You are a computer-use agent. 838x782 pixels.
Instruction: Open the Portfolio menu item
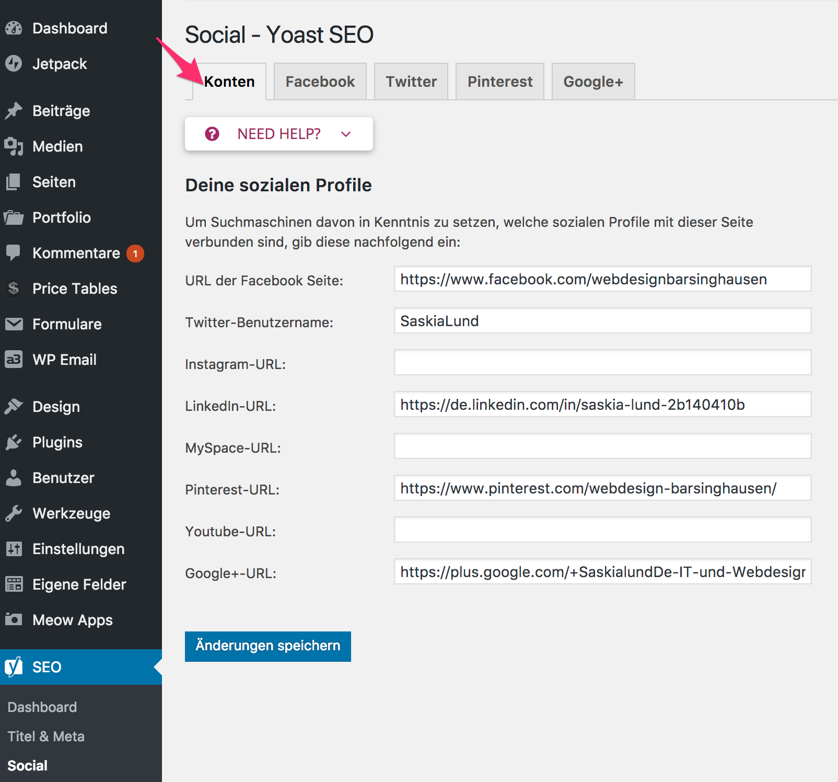click(x=81, y=217)
